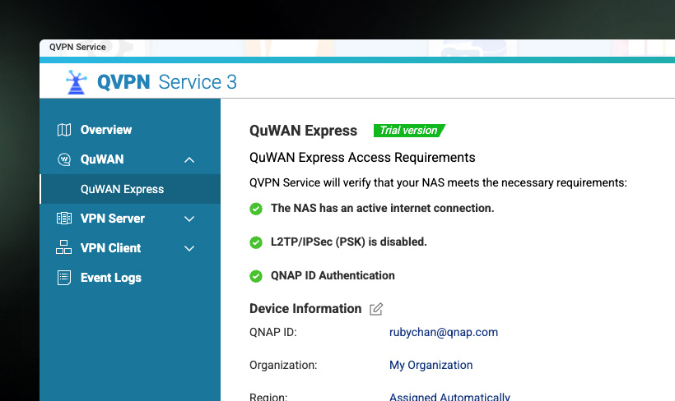Image resolution: width=675 pixels, height=401 pixels.
Task: Click the QVPN Service logo icon
Action: click(x=77, y=81)
